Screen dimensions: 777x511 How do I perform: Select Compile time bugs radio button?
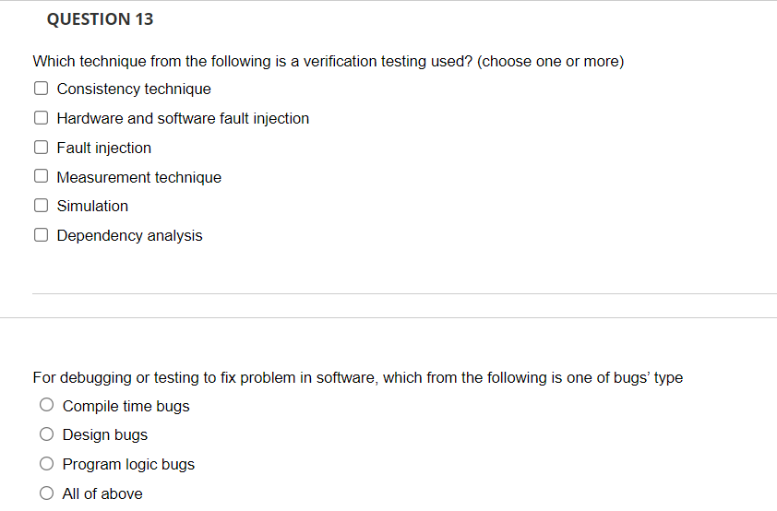click(46, 405)
